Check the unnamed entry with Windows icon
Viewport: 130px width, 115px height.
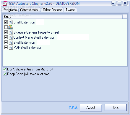6,27
